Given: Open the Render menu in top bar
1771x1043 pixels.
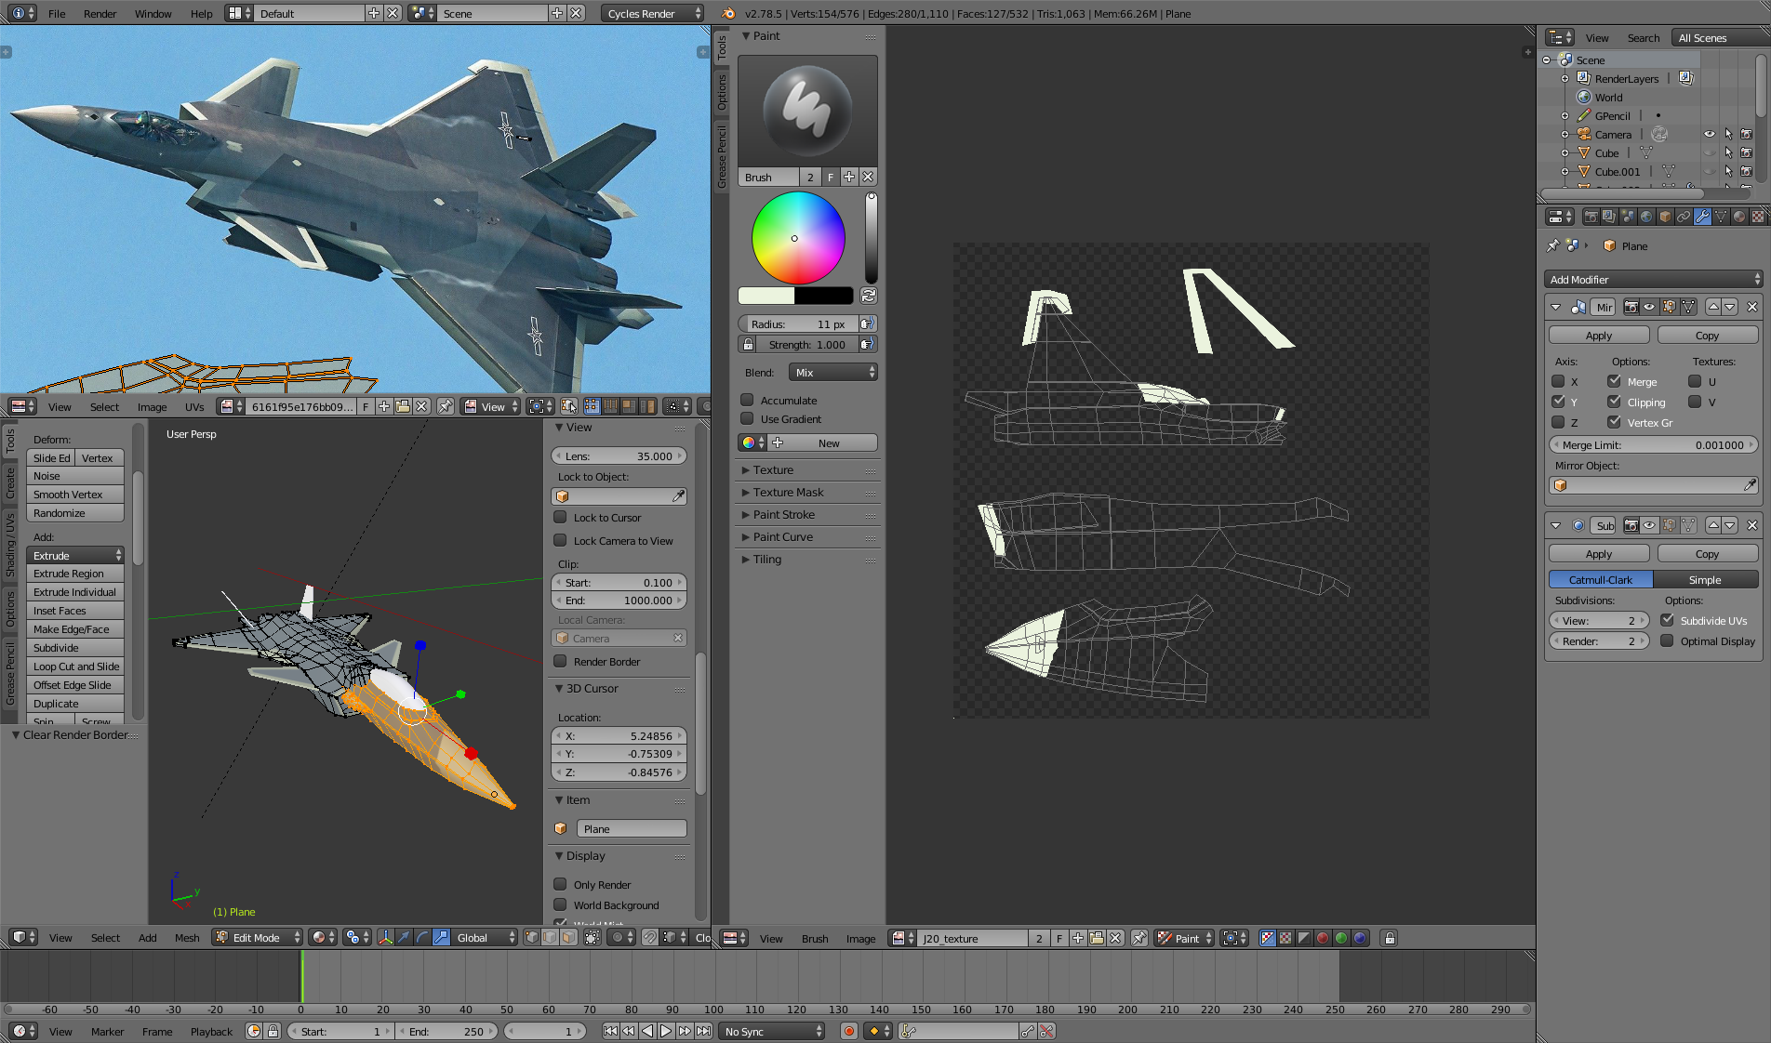Looking at the screenshot, I should [100, 13].
